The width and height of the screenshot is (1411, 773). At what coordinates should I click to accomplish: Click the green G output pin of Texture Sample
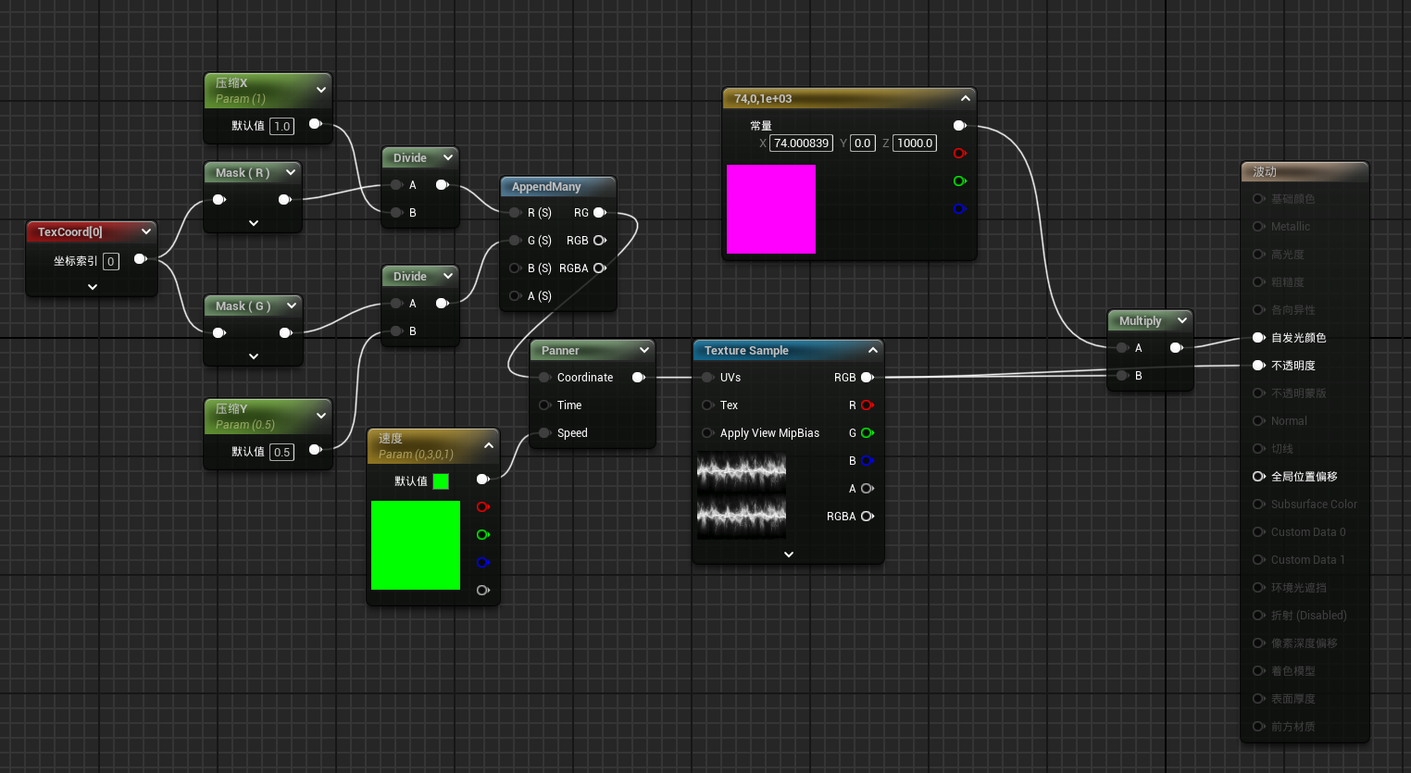(868, 433)
